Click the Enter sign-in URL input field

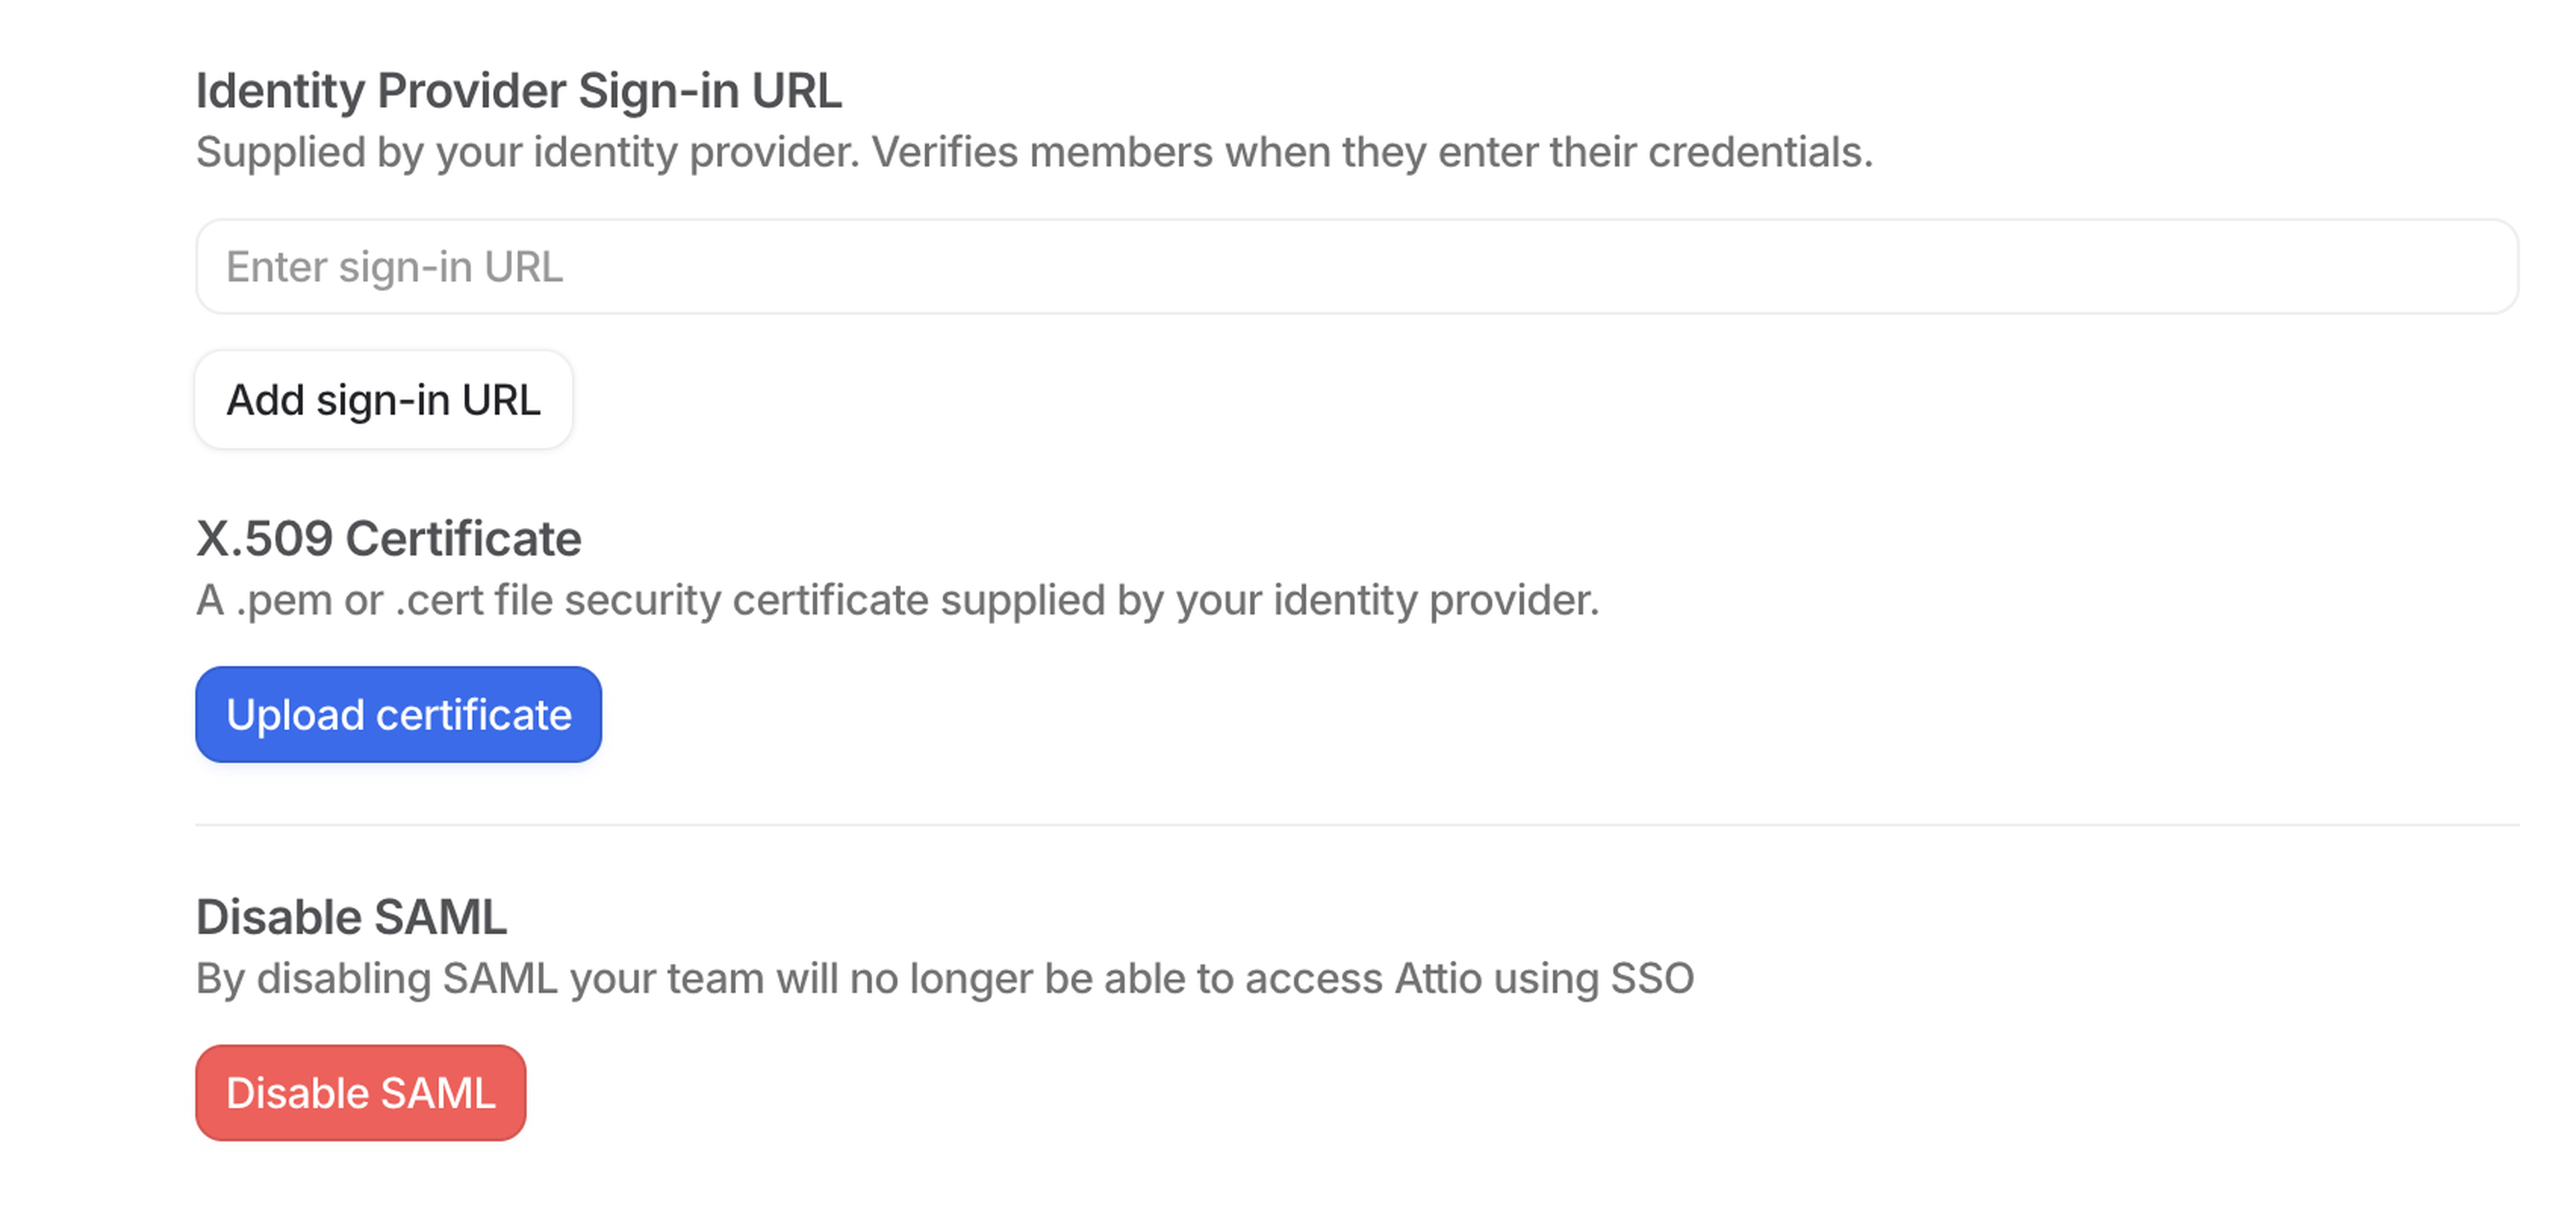pos(1356,267)
